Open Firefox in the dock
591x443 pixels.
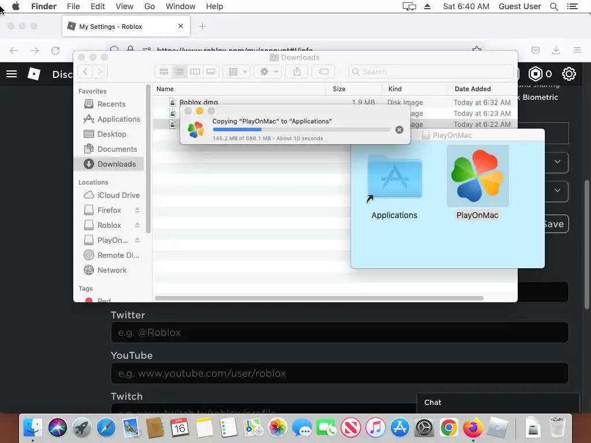tap(473, 428)
